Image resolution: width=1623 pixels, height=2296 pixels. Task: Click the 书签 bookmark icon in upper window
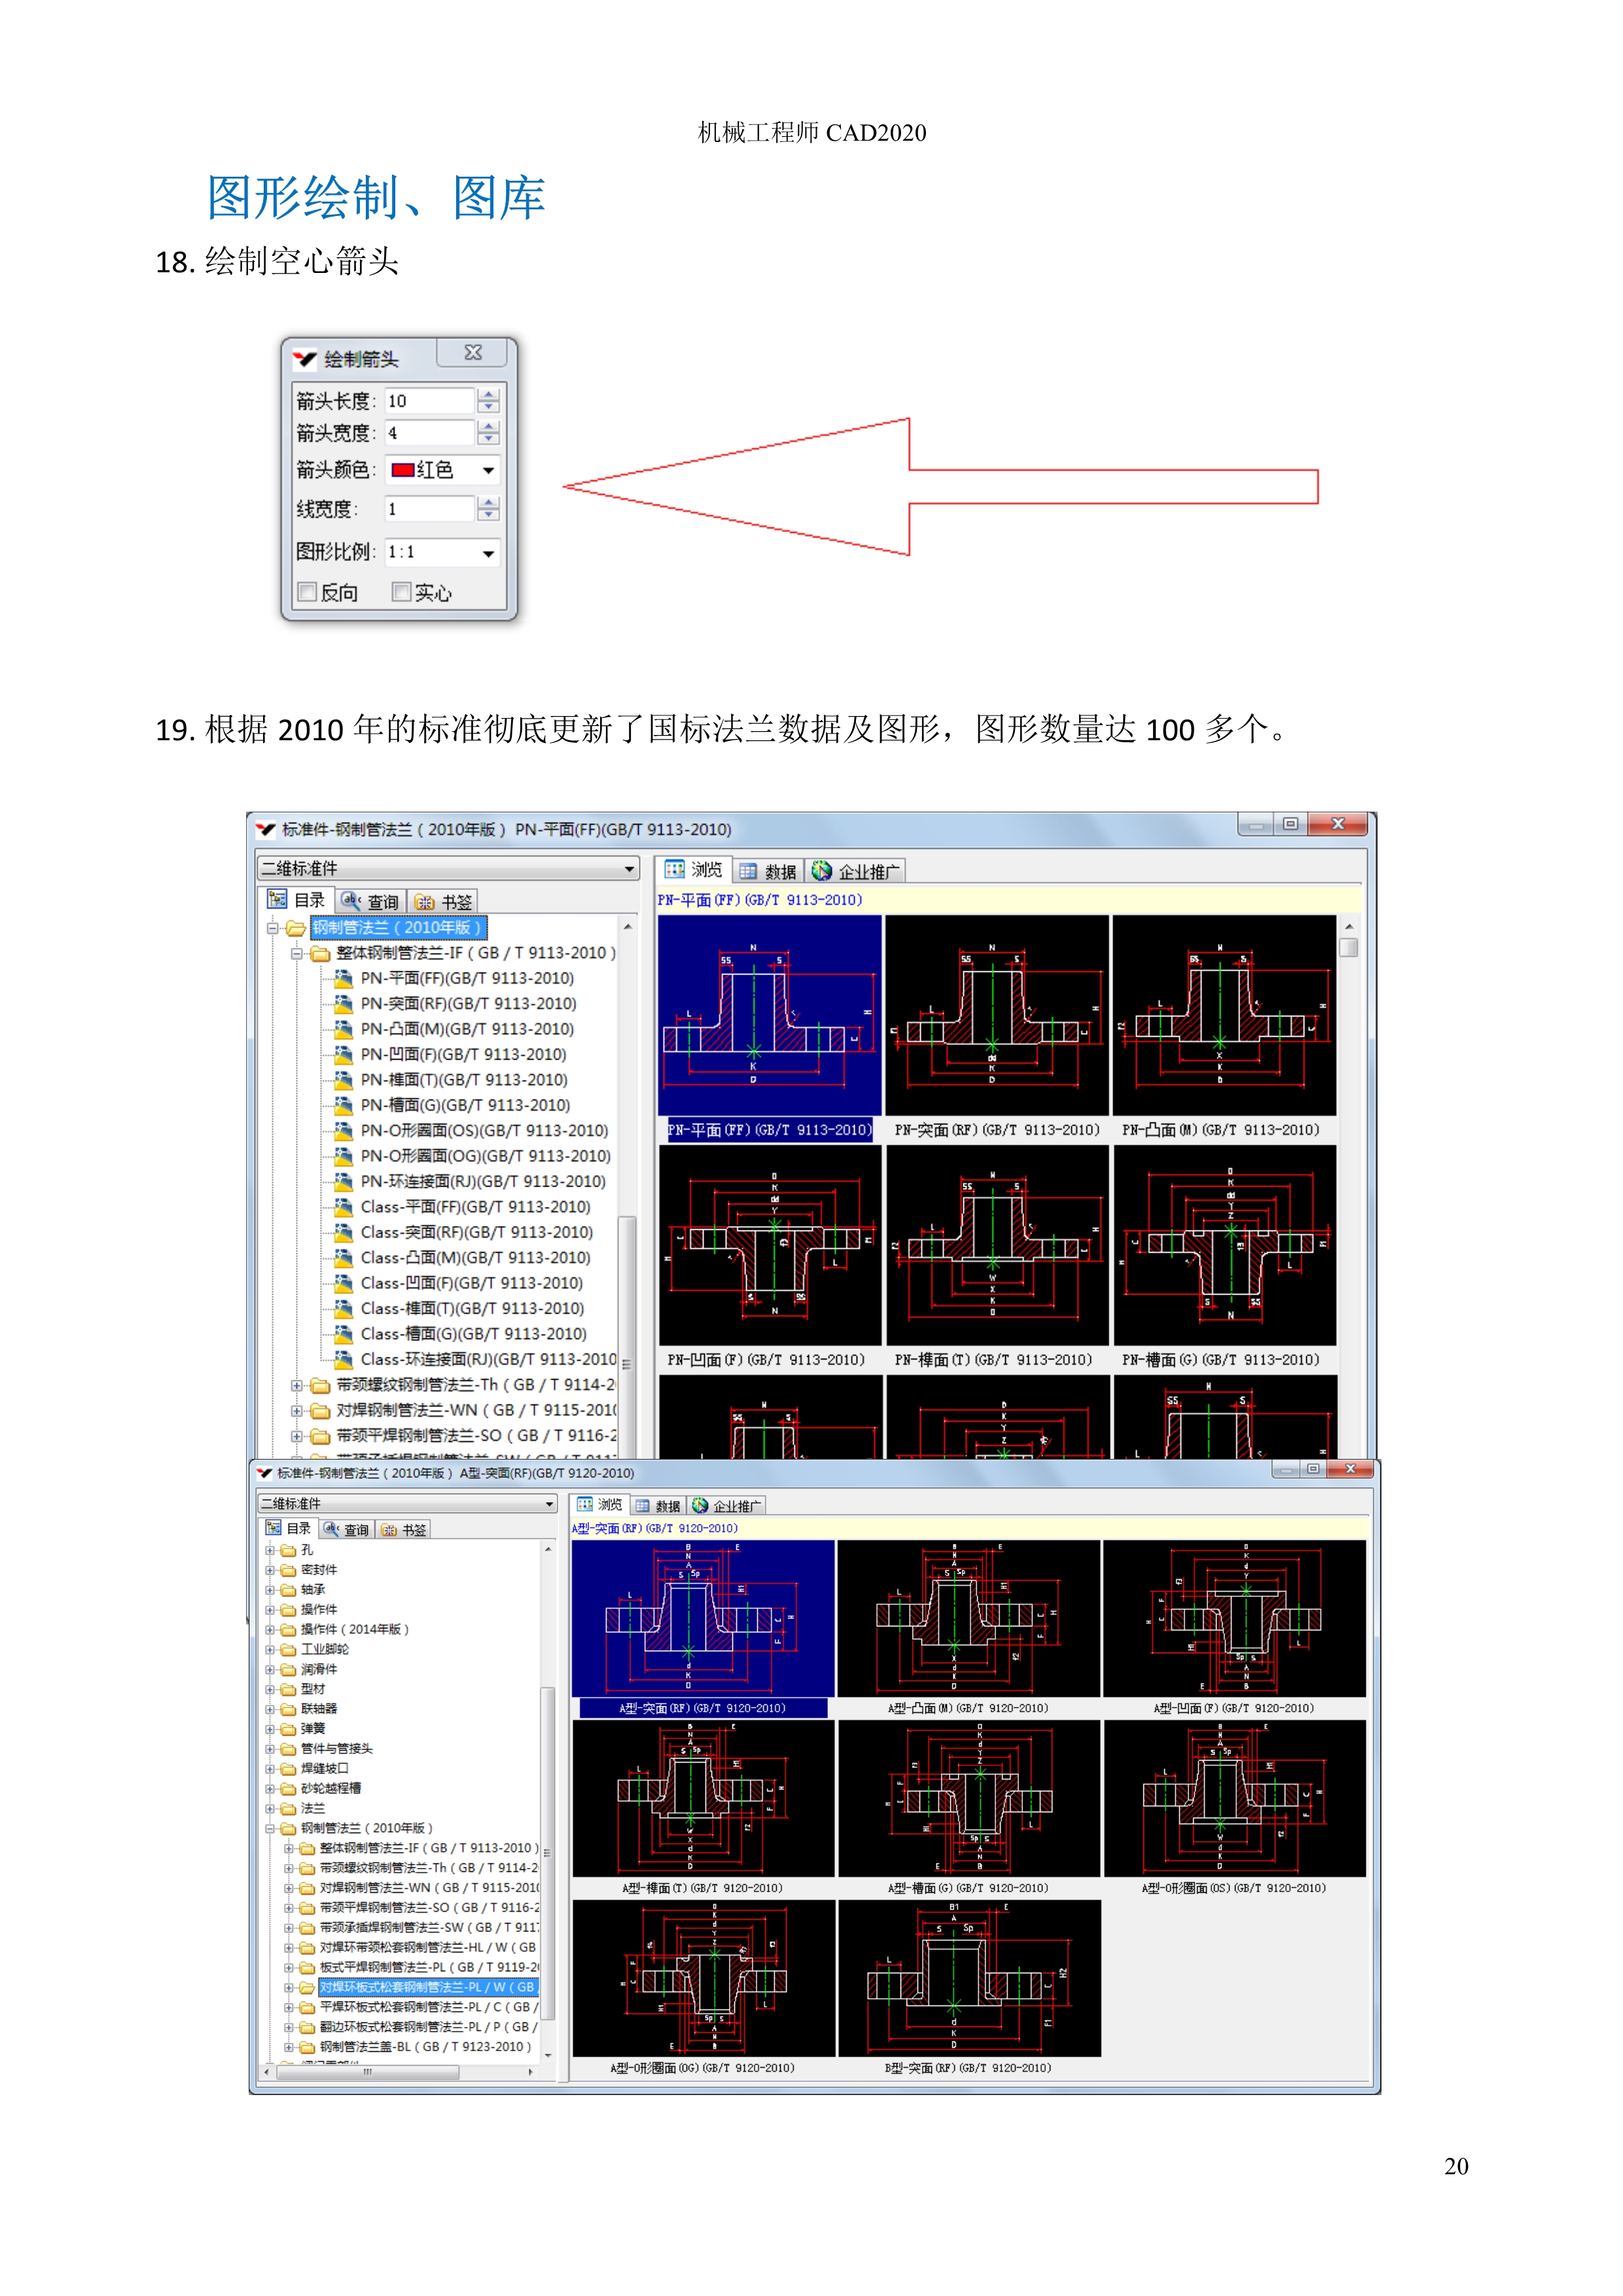click(425, 902)
